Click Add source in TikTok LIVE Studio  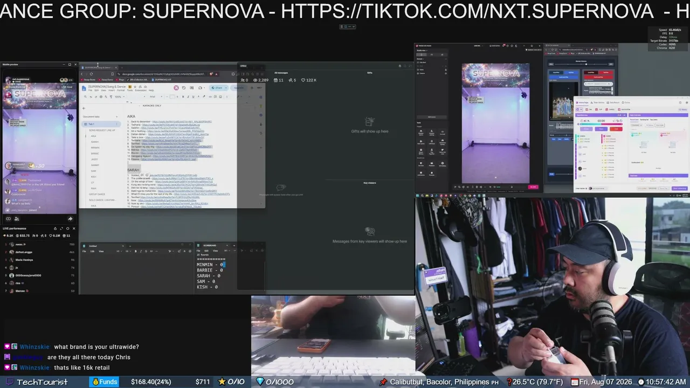(432, 117)
